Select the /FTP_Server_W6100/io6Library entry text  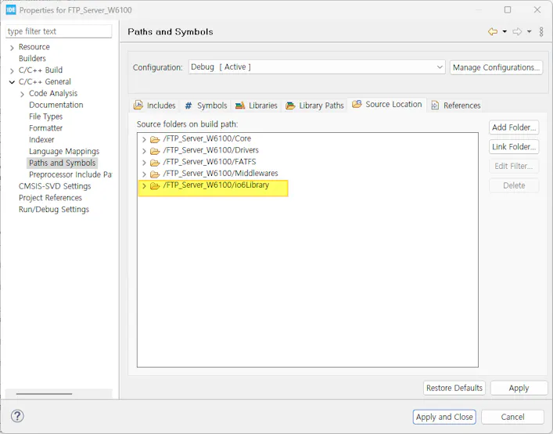pos(216,185)
